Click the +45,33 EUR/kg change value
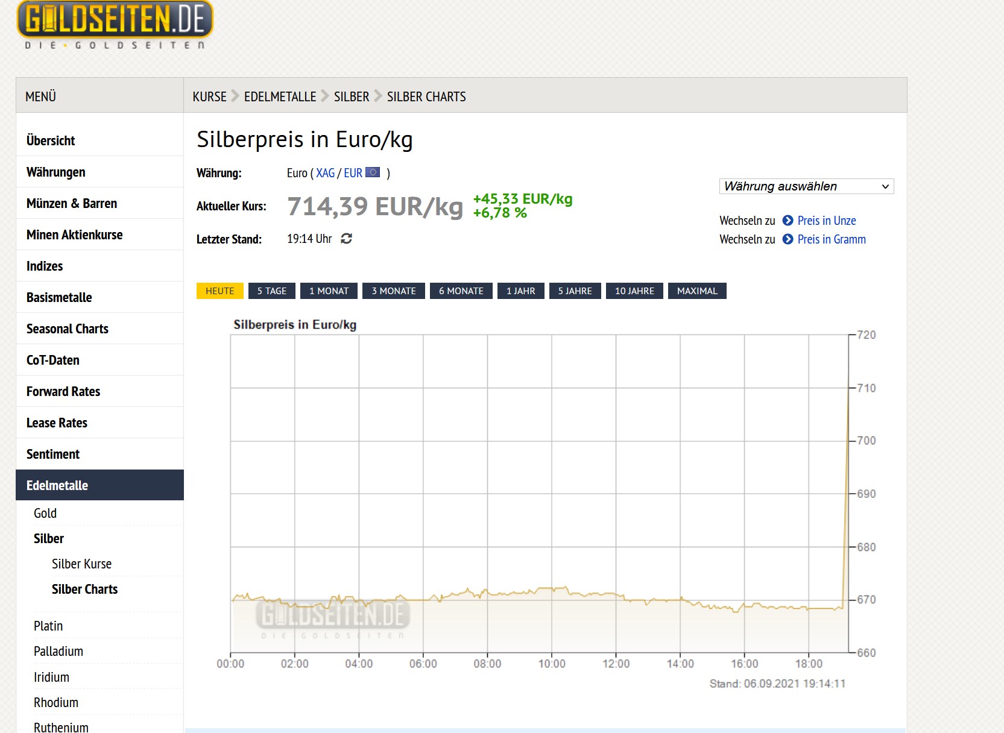Screen dimensions: 1004x733 [x=523, y=199]
